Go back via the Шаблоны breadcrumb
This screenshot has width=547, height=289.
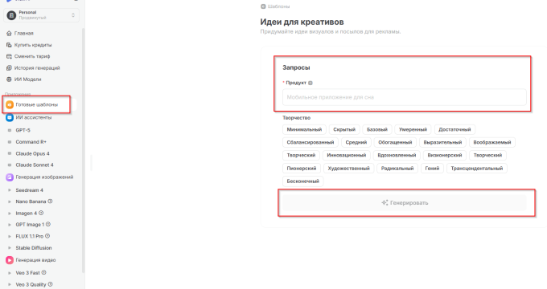coord(275,6)
